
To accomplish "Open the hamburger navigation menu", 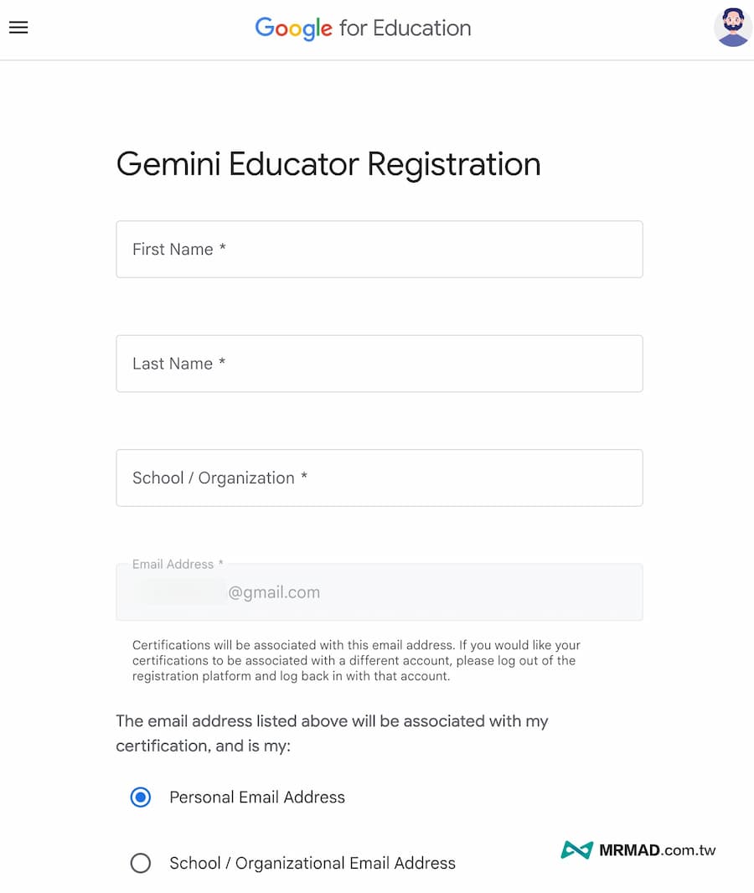I will coord(18,28).
